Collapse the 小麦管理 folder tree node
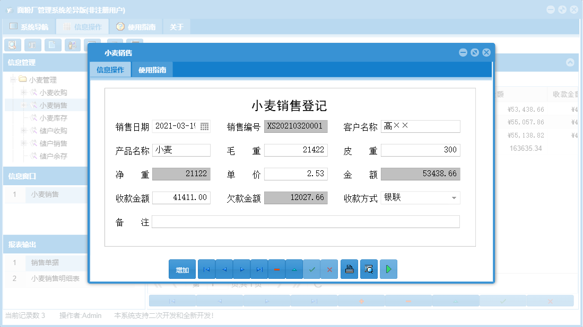 coord(12,79)
